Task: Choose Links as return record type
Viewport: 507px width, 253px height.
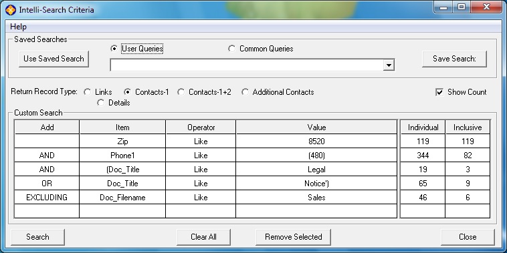Action: tap(88, 92)
